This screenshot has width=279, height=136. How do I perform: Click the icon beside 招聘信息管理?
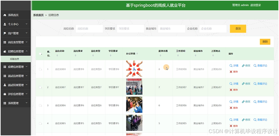(x=5, y=52)
